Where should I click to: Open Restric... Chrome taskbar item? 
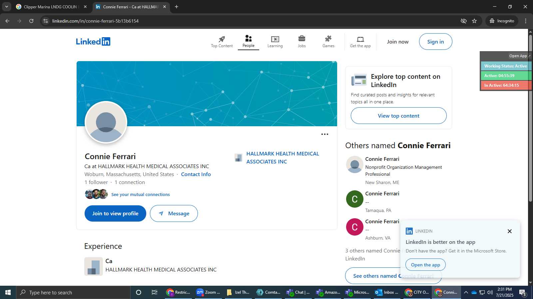(178, 292)
